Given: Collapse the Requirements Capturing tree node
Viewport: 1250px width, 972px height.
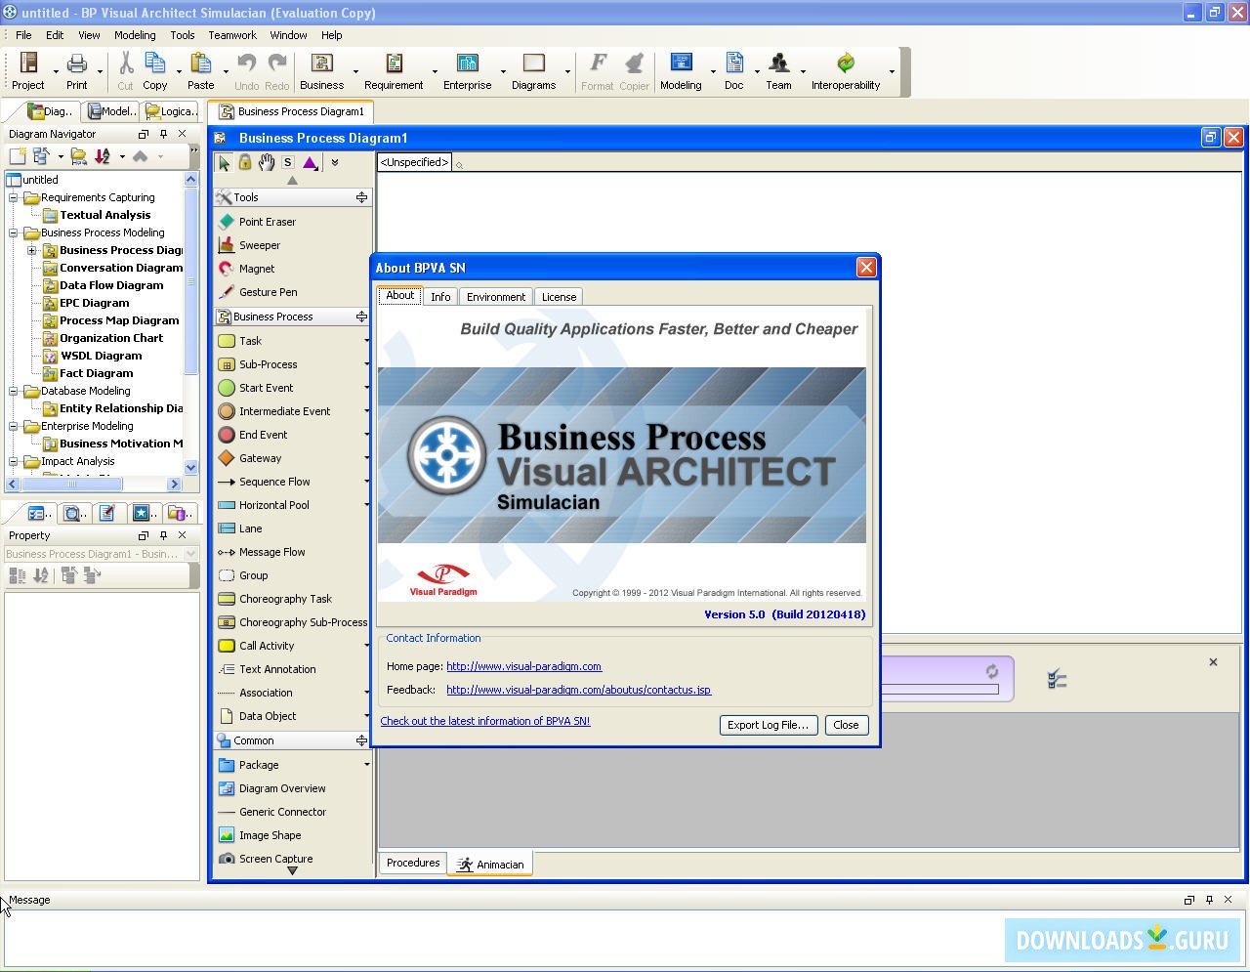Looking at the screenshot, I should click(x=12, y=196).
